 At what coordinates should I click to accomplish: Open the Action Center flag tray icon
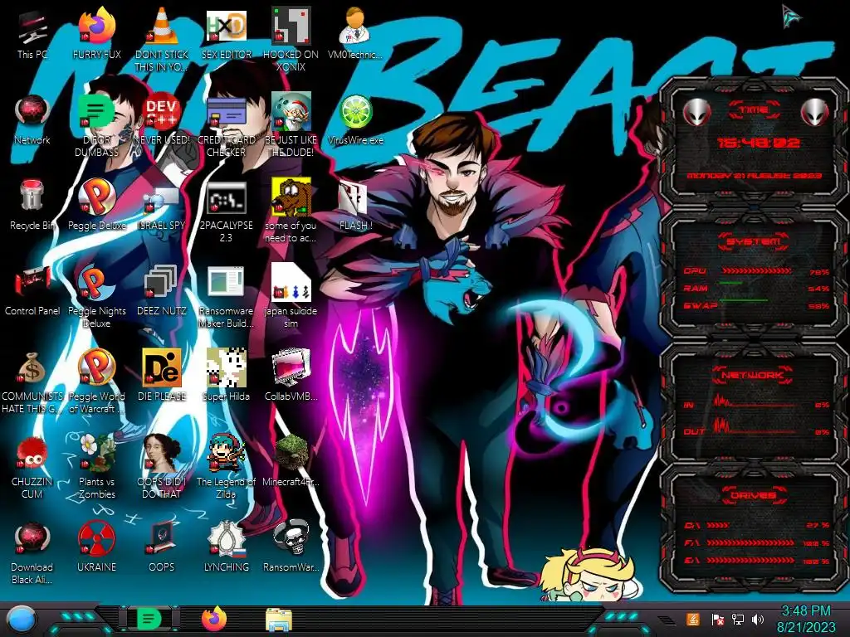pos(717,619)
